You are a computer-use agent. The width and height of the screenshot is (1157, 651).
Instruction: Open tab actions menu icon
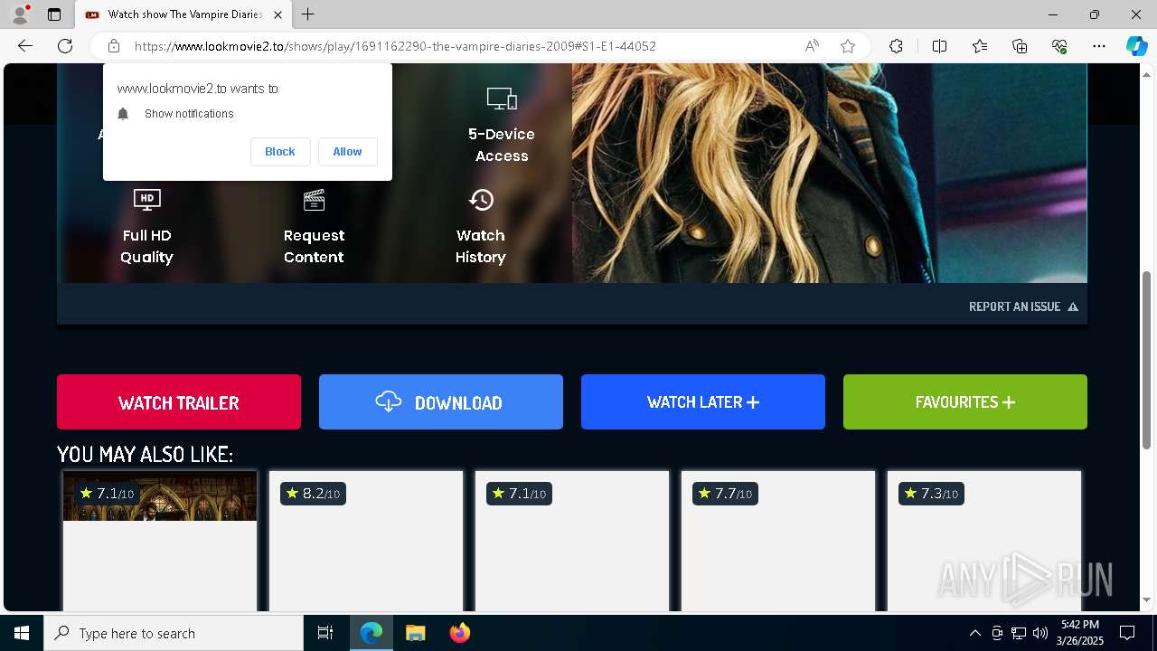(54, 14)
